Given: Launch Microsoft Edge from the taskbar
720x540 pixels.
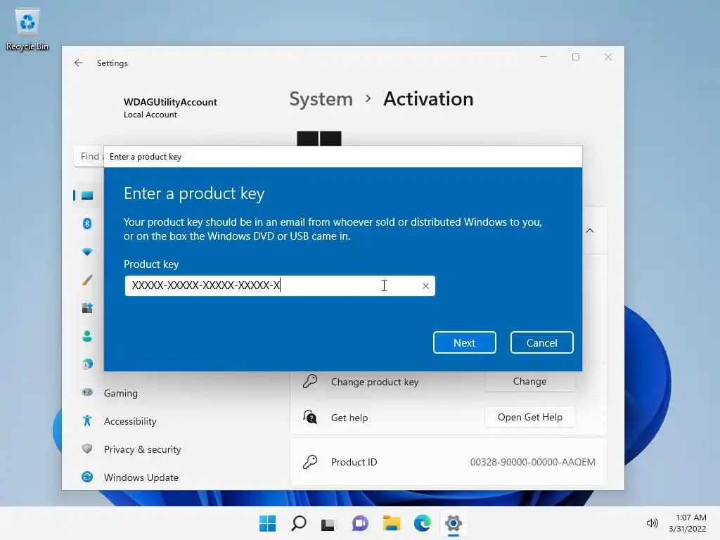Looking at the screenshot, I should coord(423,523).
